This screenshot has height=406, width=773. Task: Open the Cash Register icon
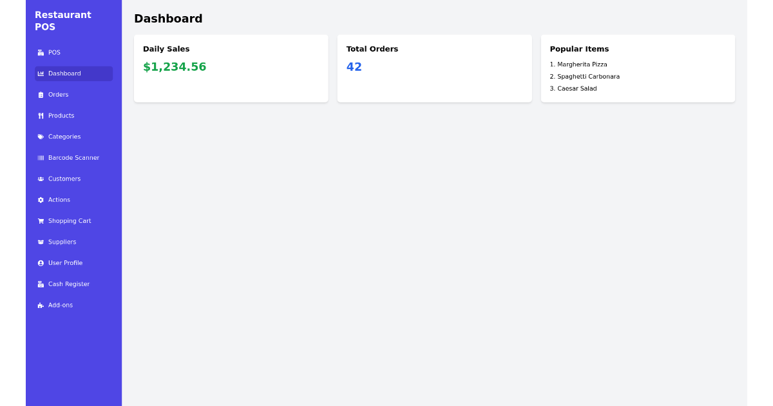40,284
